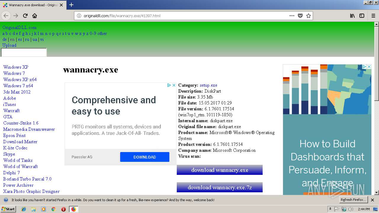Open the setup.exe category link

pyautogui.click(x=208, y=85)
